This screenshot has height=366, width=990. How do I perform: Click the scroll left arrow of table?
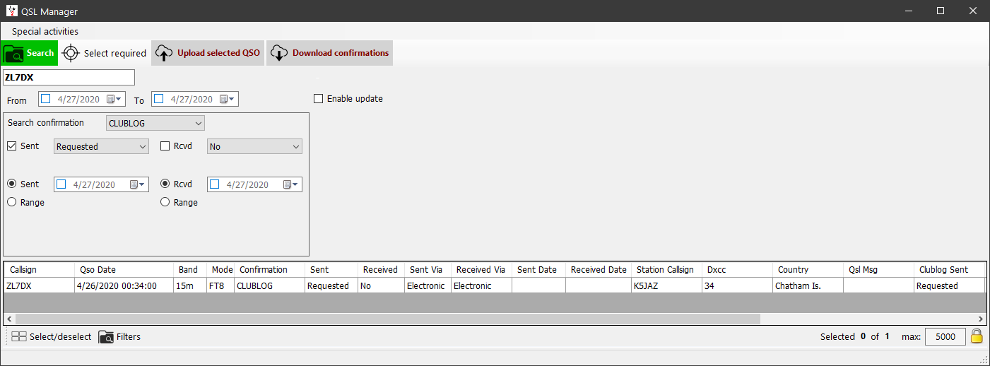(x=9, y=319)
